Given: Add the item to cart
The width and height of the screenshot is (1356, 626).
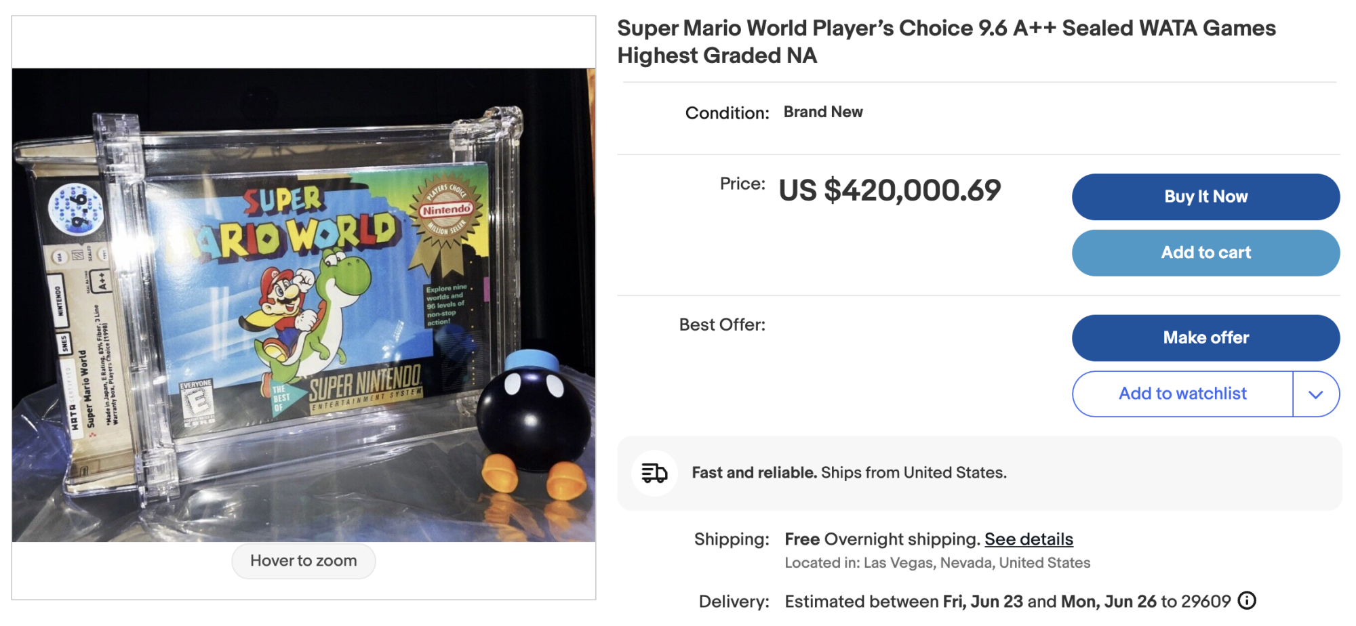Looking at the screenshot, I should coord(1205,253).
